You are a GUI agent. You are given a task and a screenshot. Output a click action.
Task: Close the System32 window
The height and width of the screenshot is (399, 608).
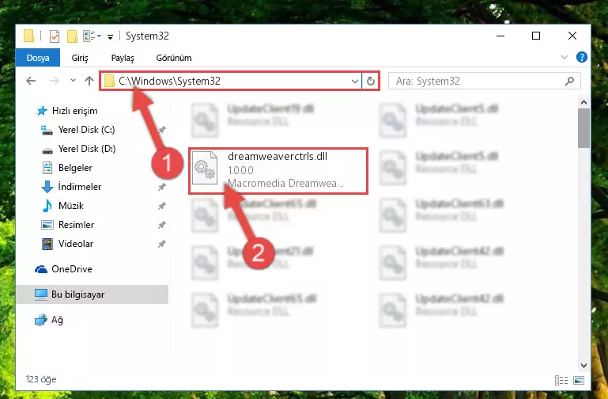[572, 36]
